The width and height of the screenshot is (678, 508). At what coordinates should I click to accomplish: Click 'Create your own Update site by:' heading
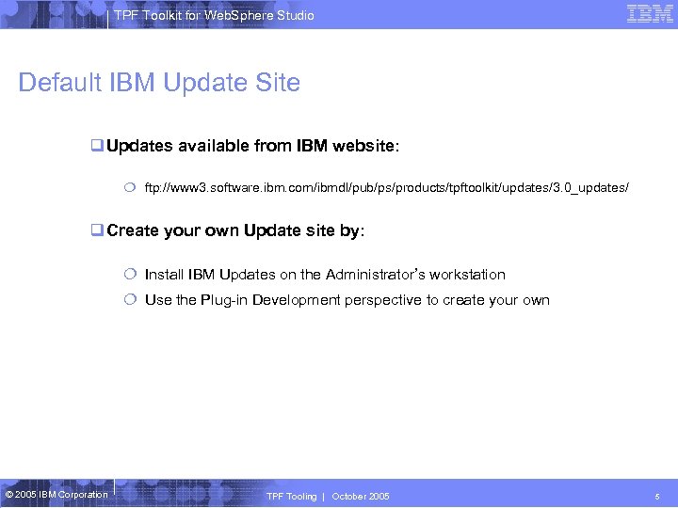pos(235,230)
